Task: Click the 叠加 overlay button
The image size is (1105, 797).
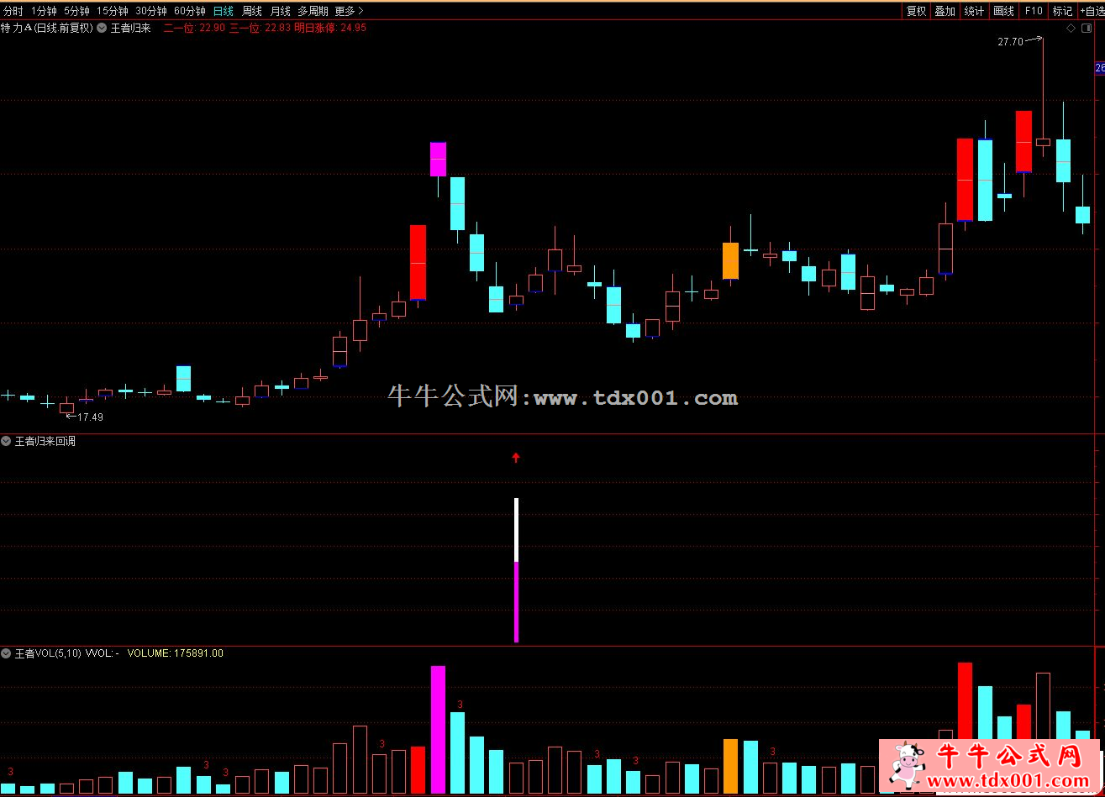Action: [945, 11]
